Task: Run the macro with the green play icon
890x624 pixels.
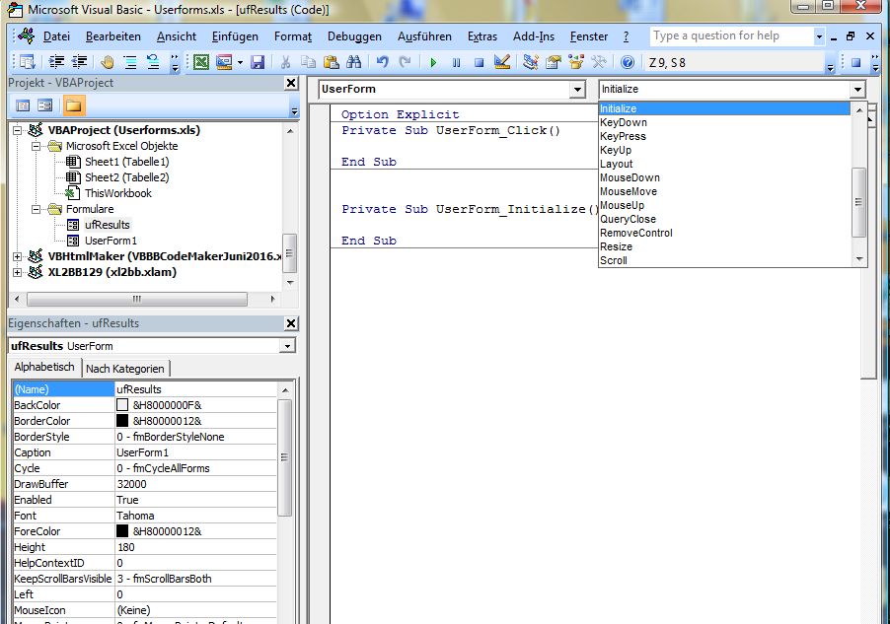Action: click(x=433, y=62)
